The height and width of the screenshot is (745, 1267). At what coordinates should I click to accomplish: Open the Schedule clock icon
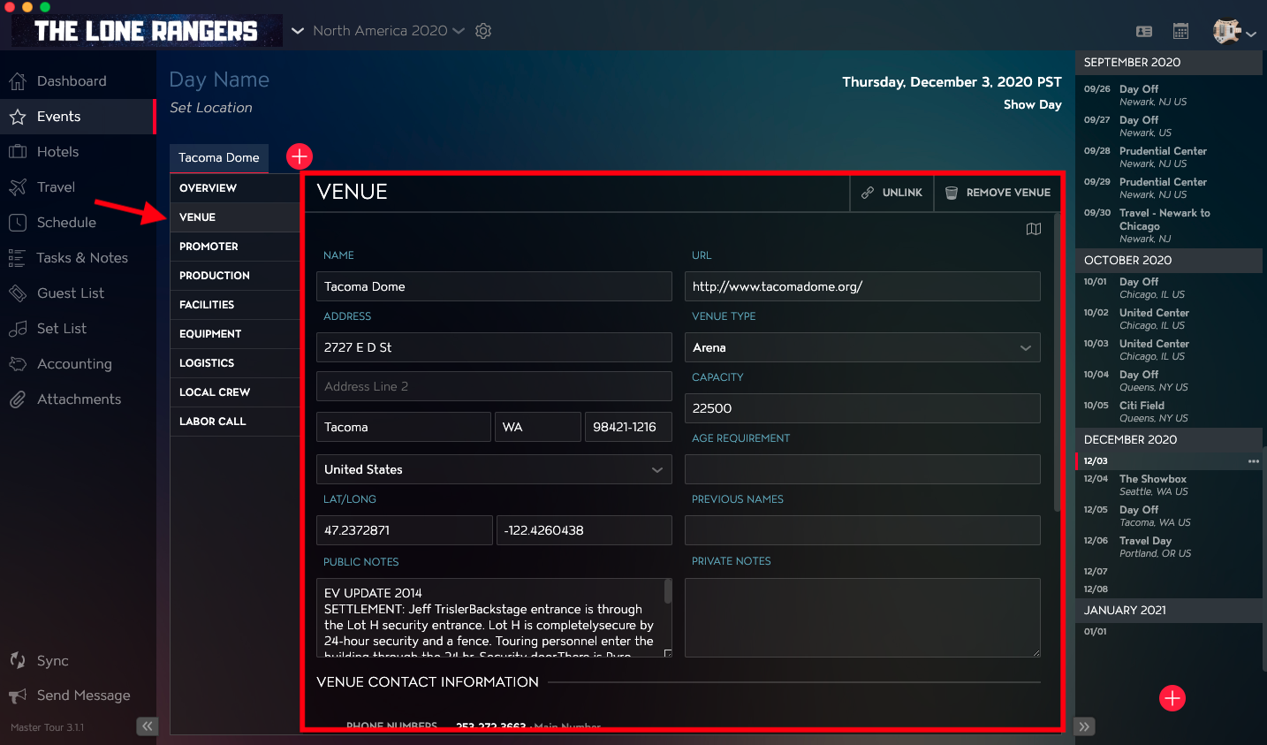pyautogui.click(x=18, y=223)
